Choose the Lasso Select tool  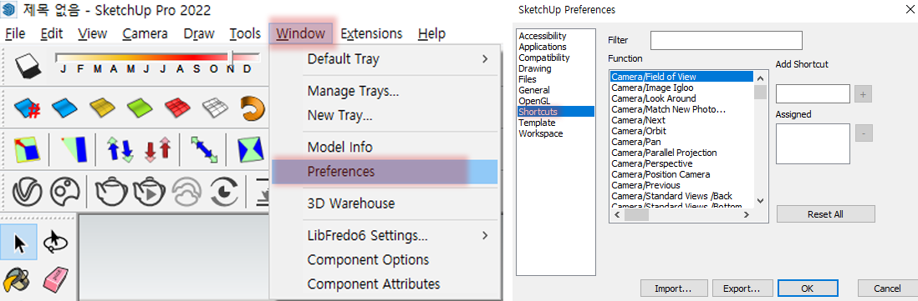tap(55, 242)
